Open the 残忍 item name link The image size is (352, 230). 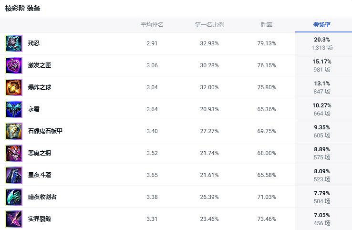[x=34, y=43]
